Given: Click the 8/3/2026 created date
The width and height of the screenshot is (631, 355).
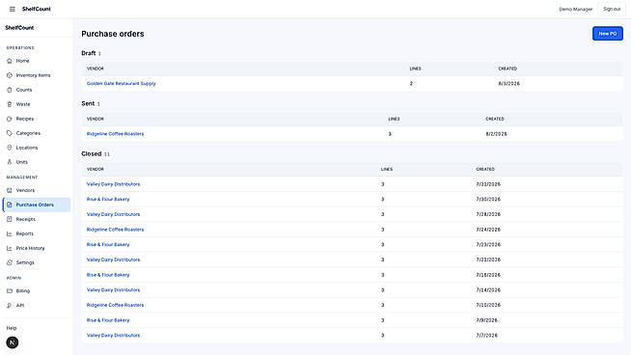Looking at the screenshot, I should pyautogui.click(x=509, y=83).
